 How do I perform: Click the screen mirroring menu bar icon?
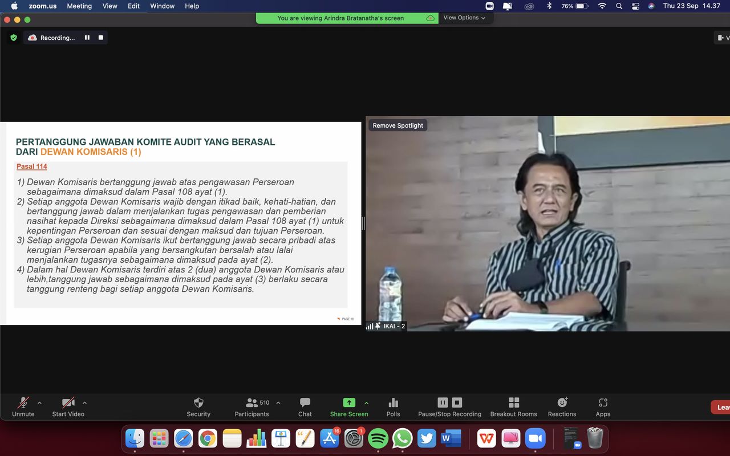508,6
